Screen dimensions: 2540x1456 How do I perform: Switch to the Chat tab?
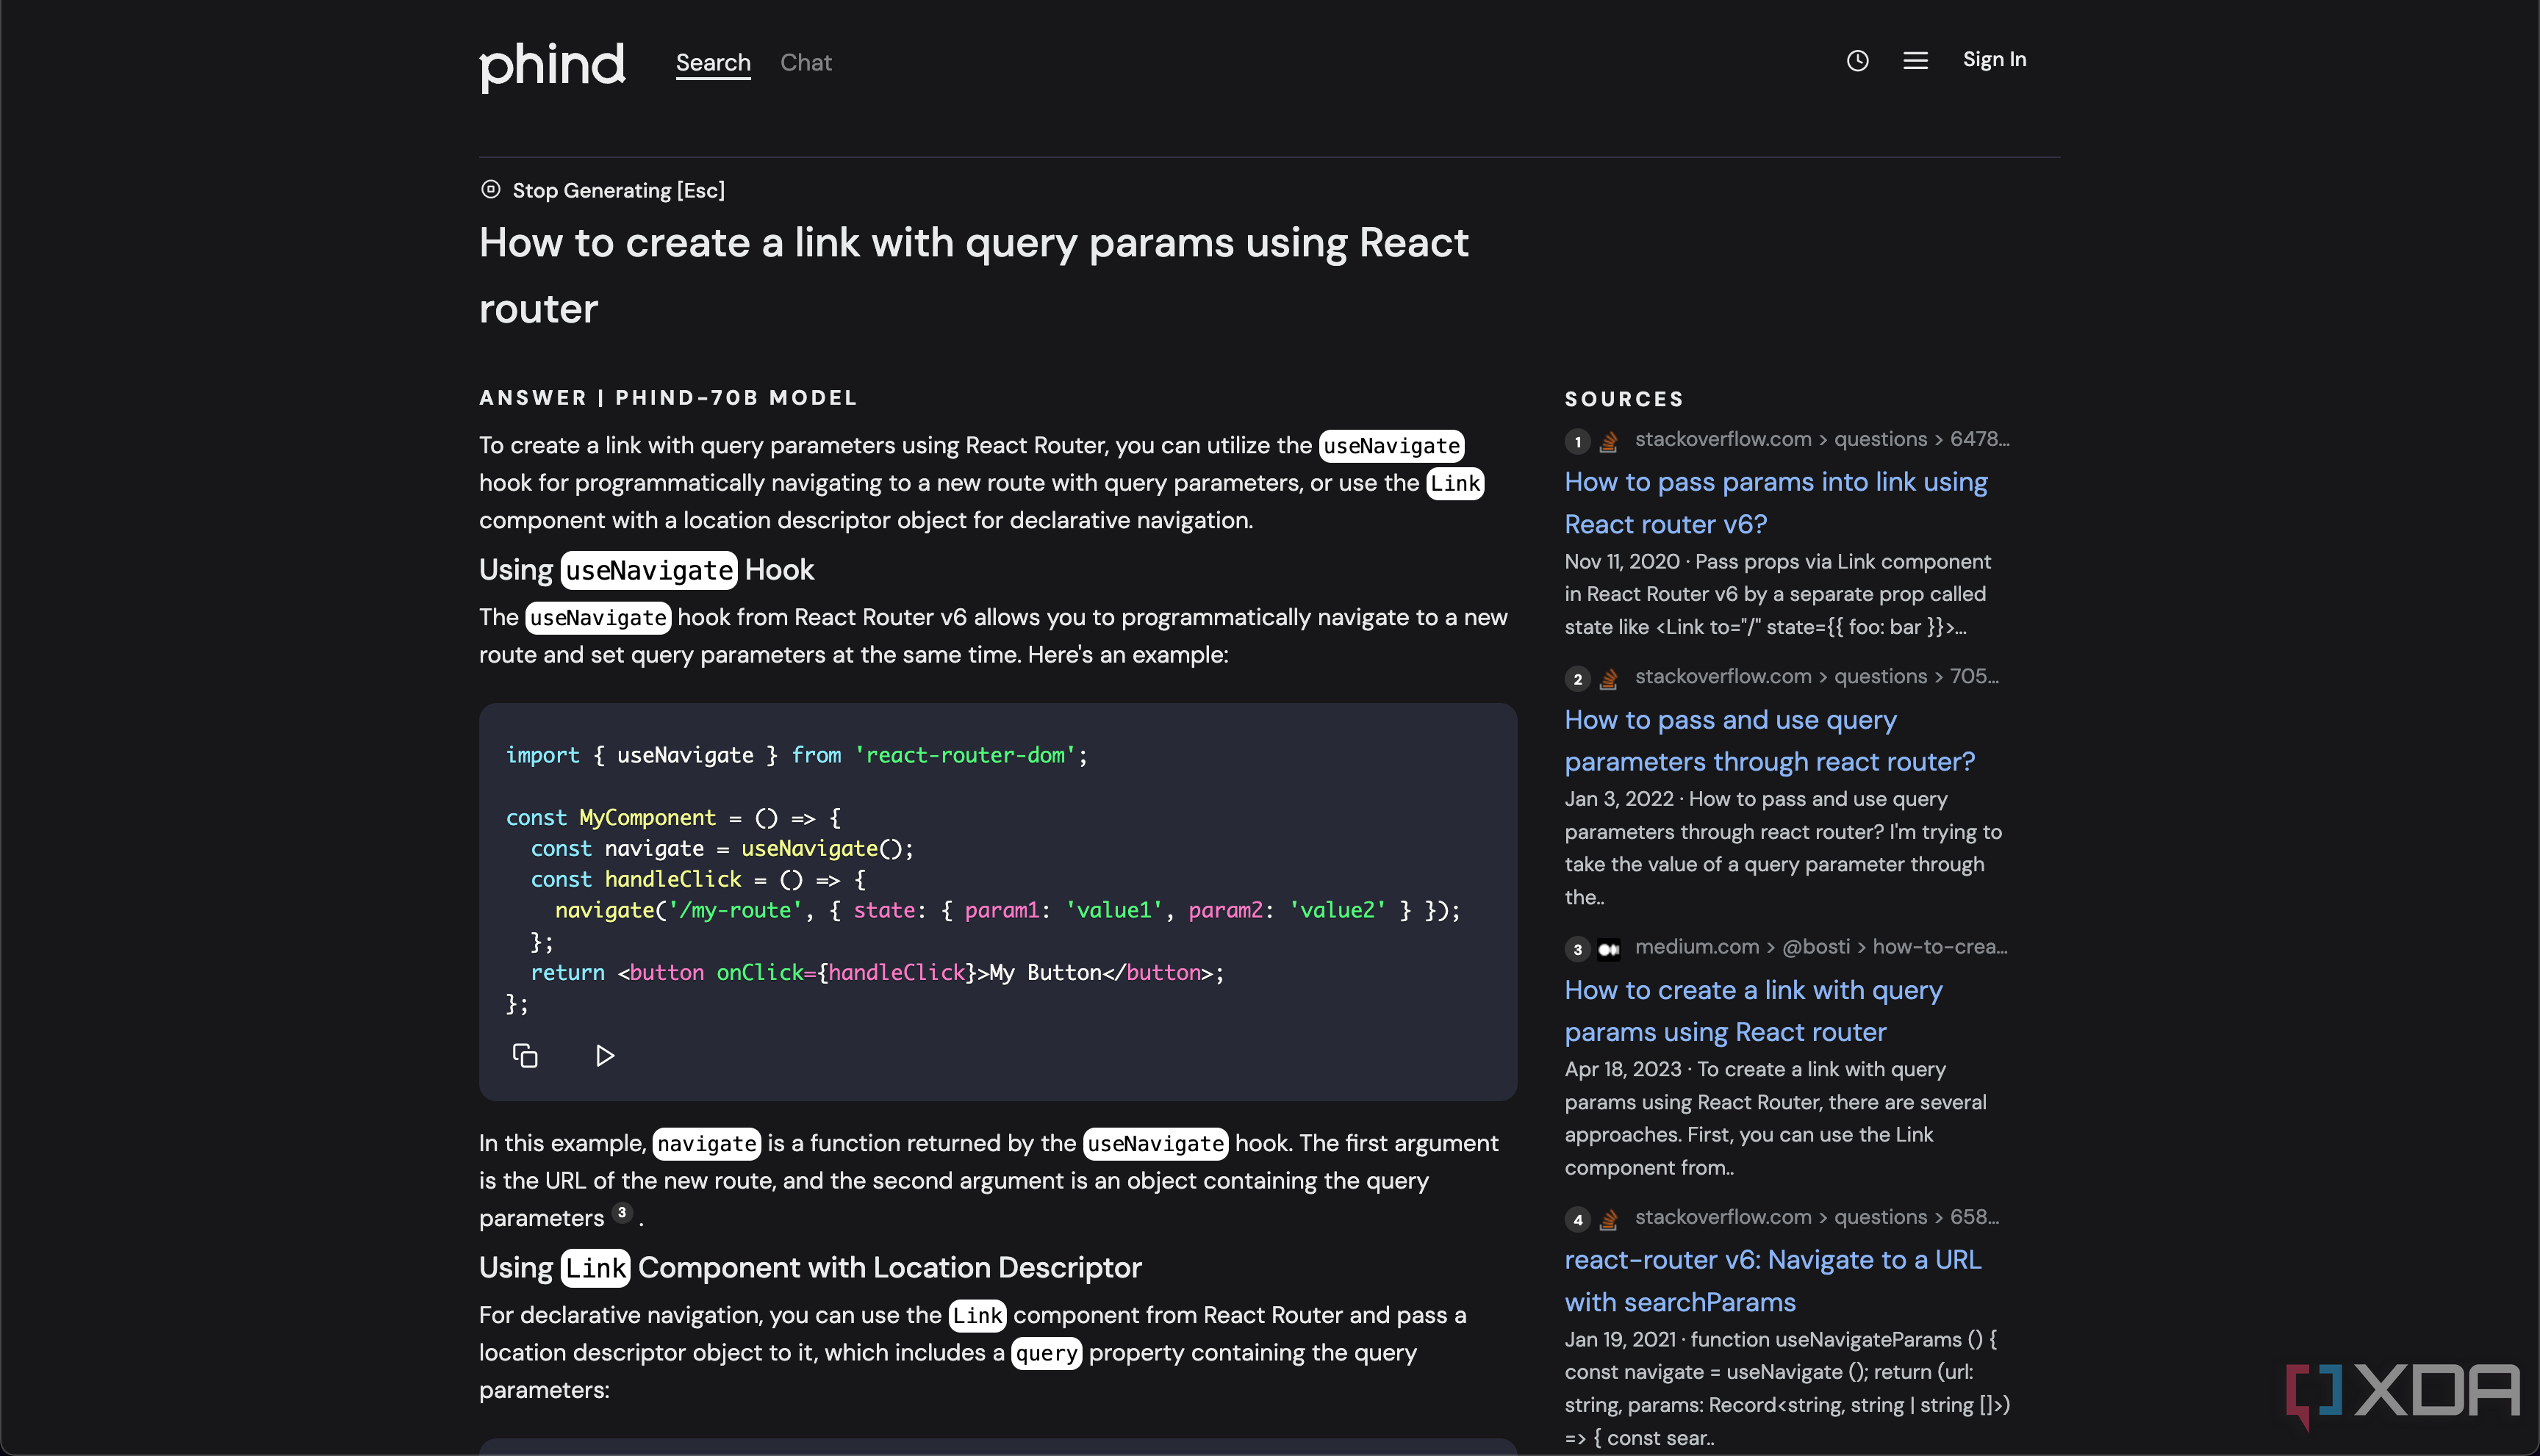[x=804, y=61]
